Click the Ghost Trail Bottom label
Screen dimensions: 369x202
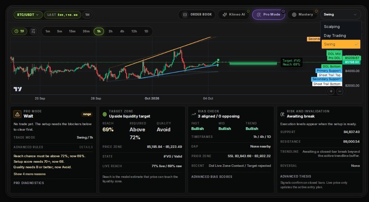[327, 84]
